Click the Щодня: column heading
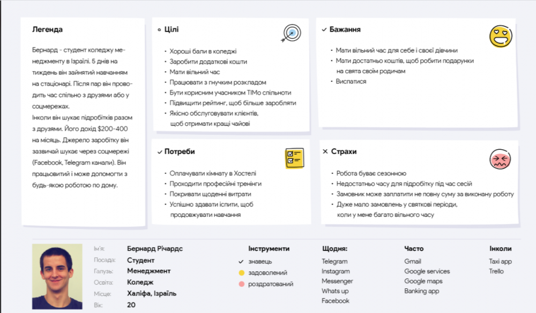This screenshot has width=536, height=313. 335,249
